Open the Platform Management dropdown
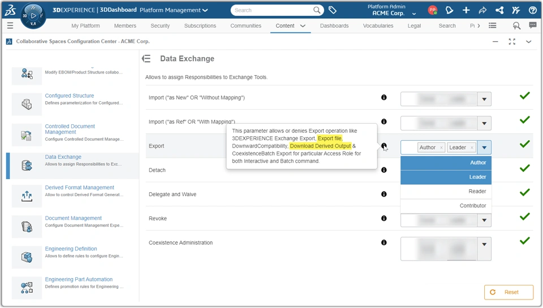The width and height of the screenshot is (543, 308). (x=174, y=10)
